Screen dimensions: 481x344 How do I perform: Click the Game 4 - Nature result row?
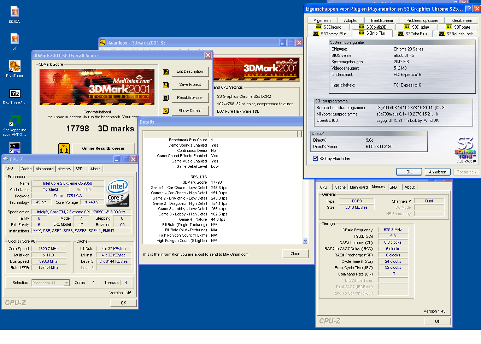[x=202, y=220]
